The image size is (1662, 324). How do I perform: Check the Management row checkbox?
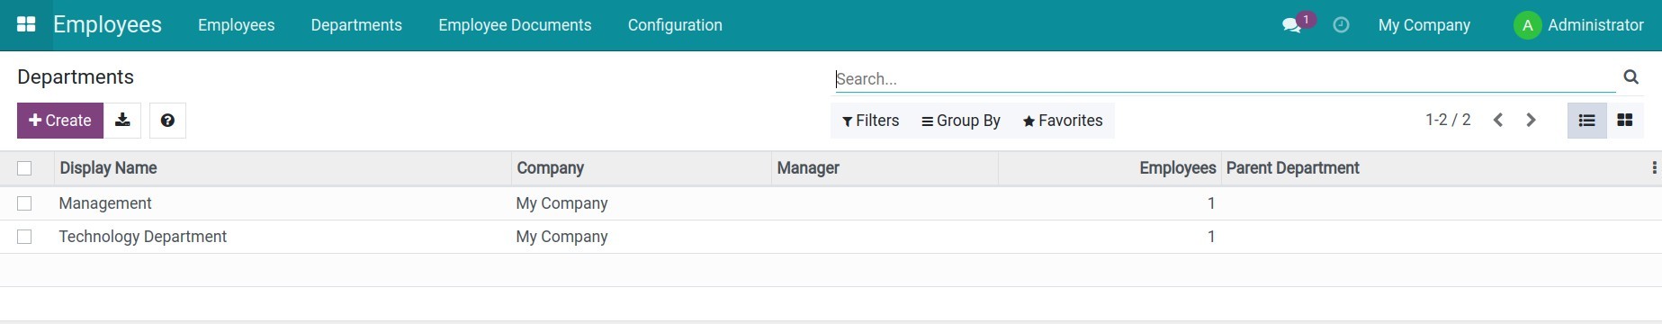click(24, 203)
